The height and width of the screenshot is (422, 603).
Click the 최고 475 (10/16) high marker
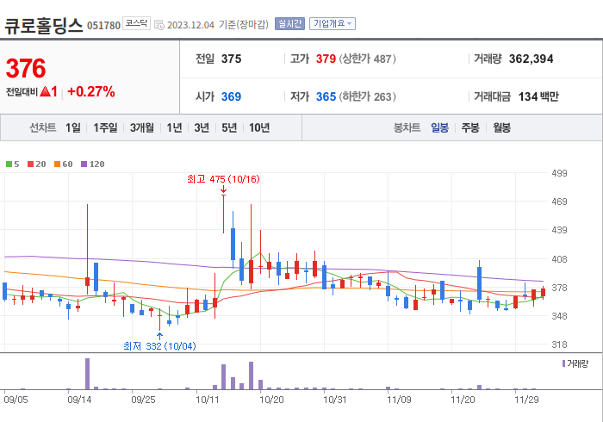tap(223, 179)
